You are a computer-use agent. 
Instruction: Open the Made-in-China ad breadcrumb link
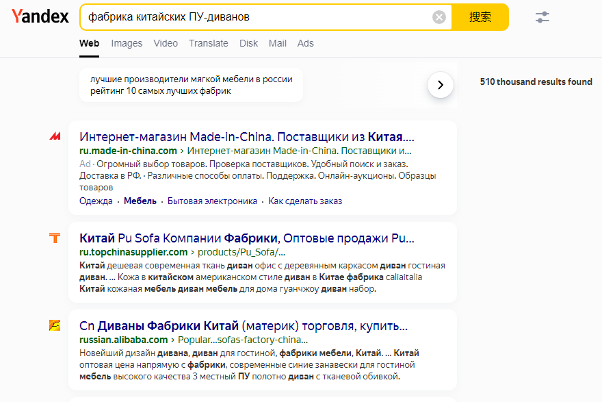[x=299, y=151]
